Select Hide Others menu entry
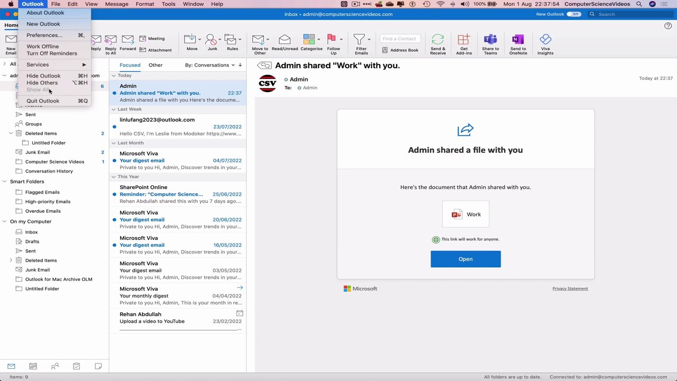This screenshot has width=677, height=381. click(x=55, y=83)
